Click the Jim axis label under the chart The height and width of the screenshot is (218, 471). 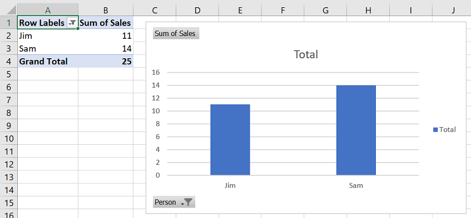(230, 186)
